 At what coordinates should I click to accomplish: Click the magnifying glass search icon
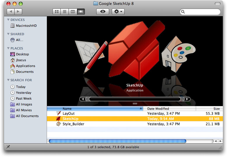[183, 12]
